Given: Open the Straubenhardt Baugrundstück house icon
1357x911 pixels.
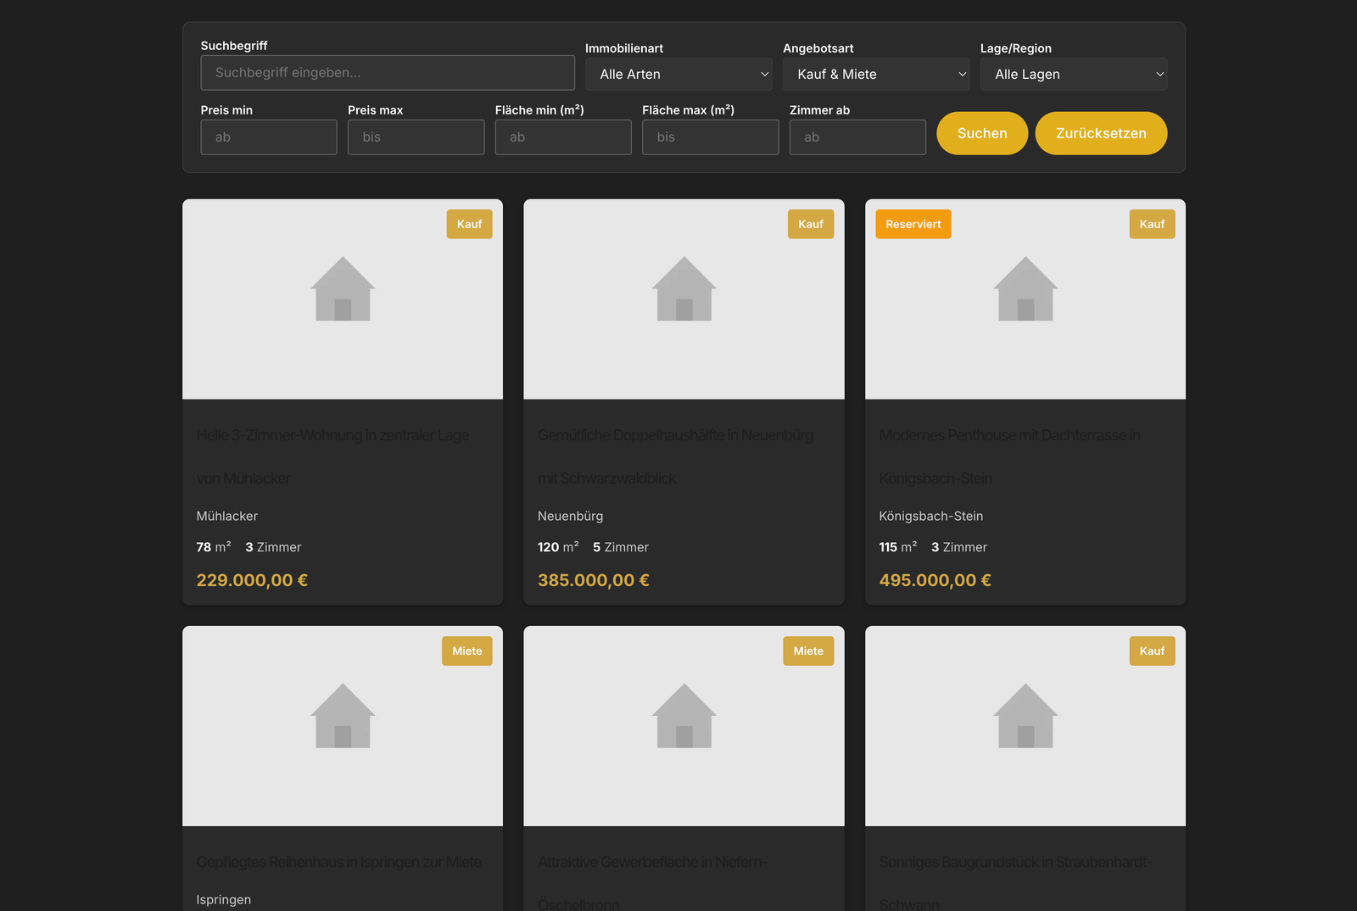Looking at the screenshot, I should tap(1025, 716).
